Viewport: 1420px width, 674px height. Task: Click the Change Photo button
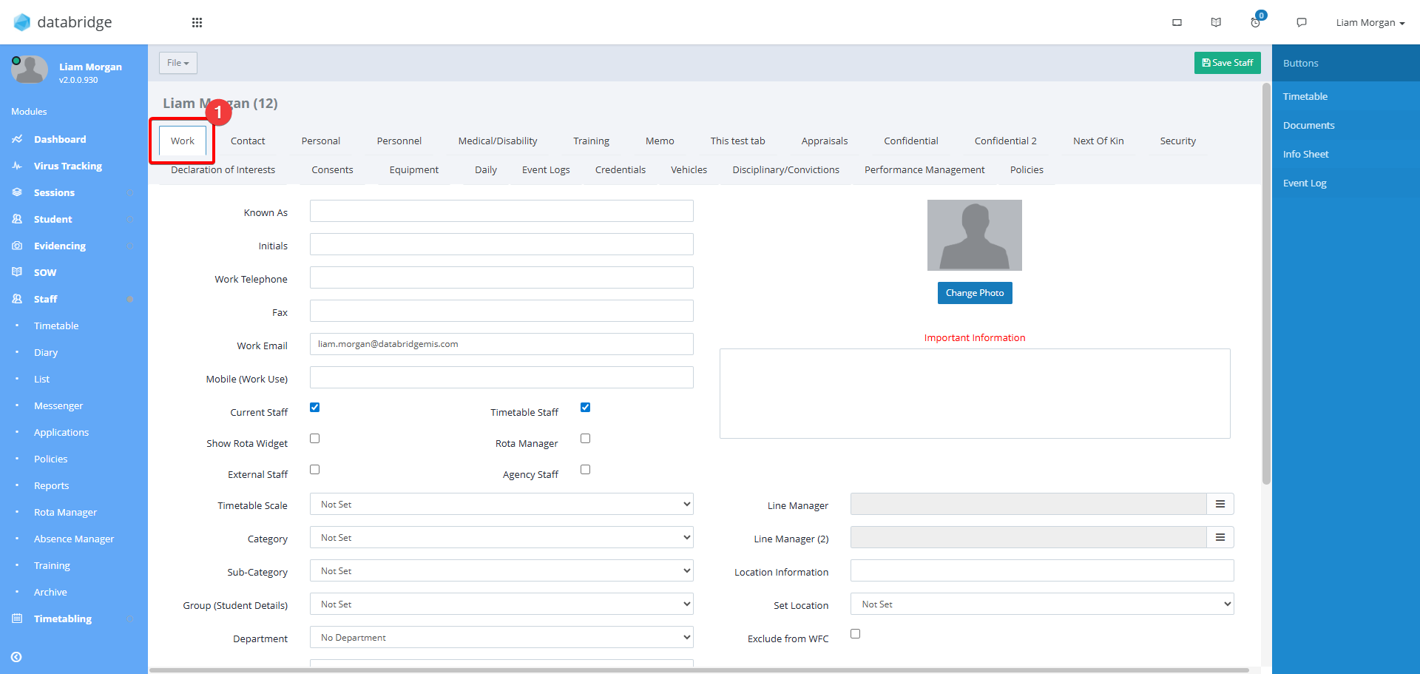click(x=975, y=293)
